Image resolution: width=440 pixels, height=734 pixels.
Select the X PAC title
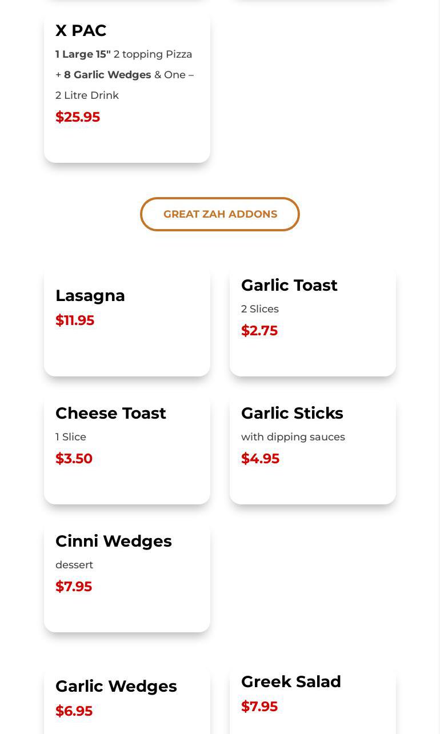81,30
